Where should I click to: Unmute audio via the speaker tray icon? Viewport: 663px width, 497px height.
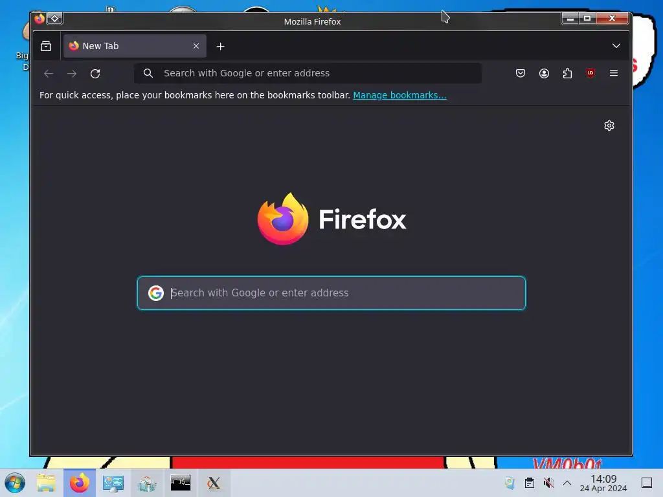coord(548,483)
